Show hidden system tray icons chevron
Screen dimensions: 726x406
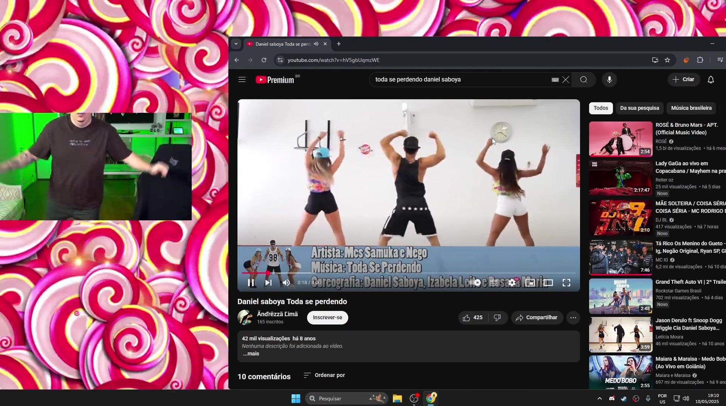coord(600,398)
